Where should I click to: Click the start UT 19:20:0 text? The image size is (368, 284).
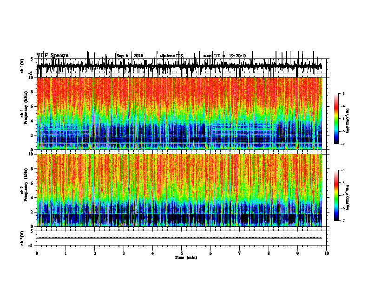tap(224, 56)
